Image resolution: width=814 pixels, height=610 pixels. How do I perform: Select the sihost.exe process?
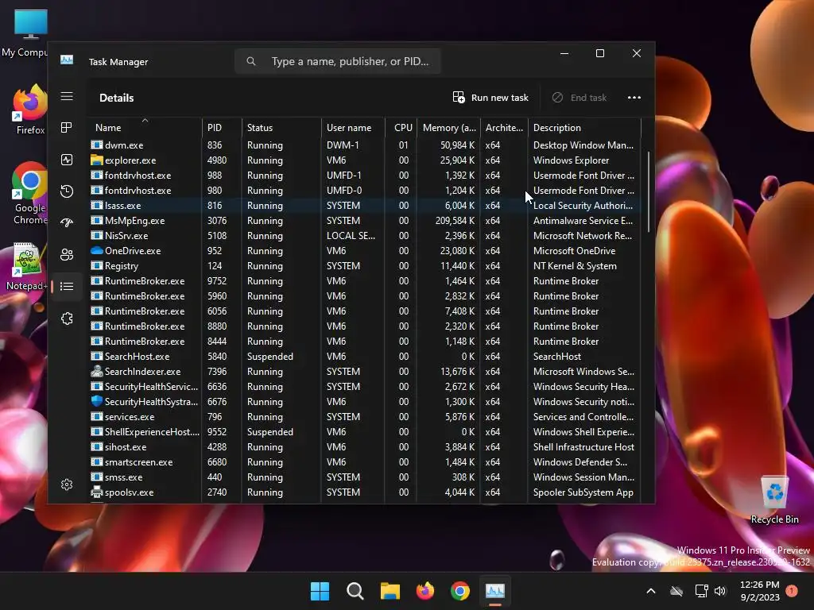tap(366, 446)
